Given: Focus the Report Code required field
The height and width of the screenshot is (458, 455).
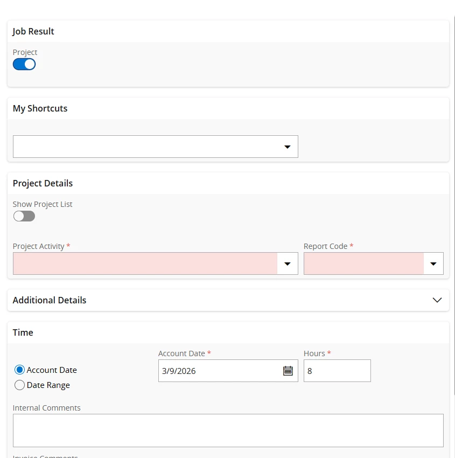Looking at the screenshot, I should pyautogui.click(x=363, y=263).
